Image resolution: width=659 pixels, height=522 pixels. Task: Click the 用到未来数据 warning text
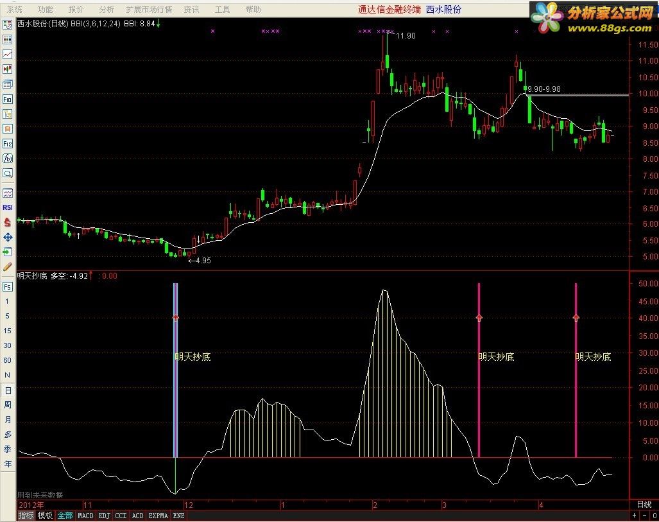(x=40, y=495)
